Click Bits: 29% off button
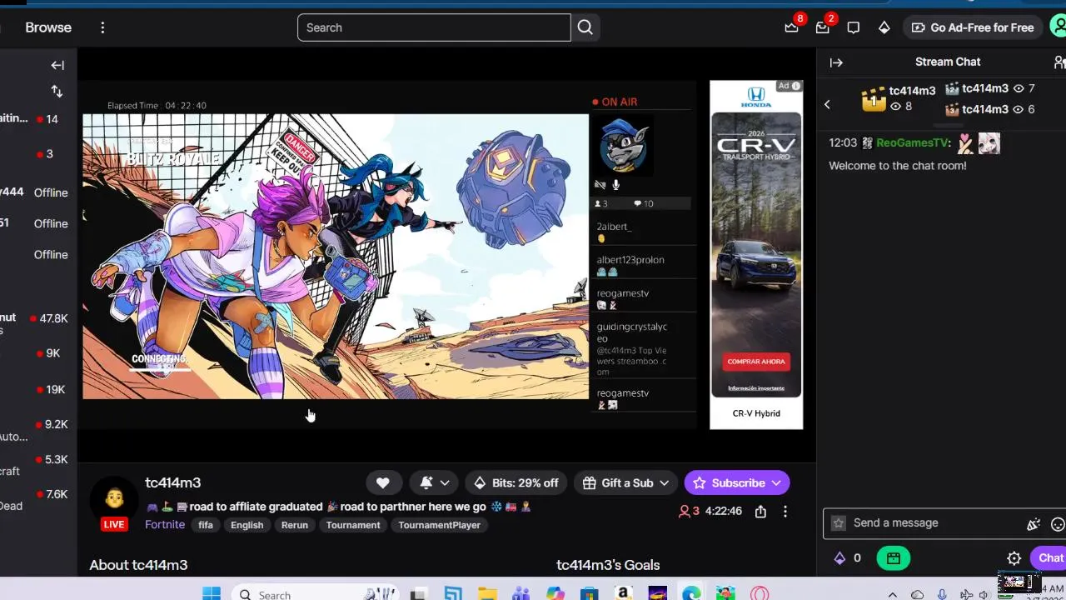Screen dimensions: 1066x600 516,482
